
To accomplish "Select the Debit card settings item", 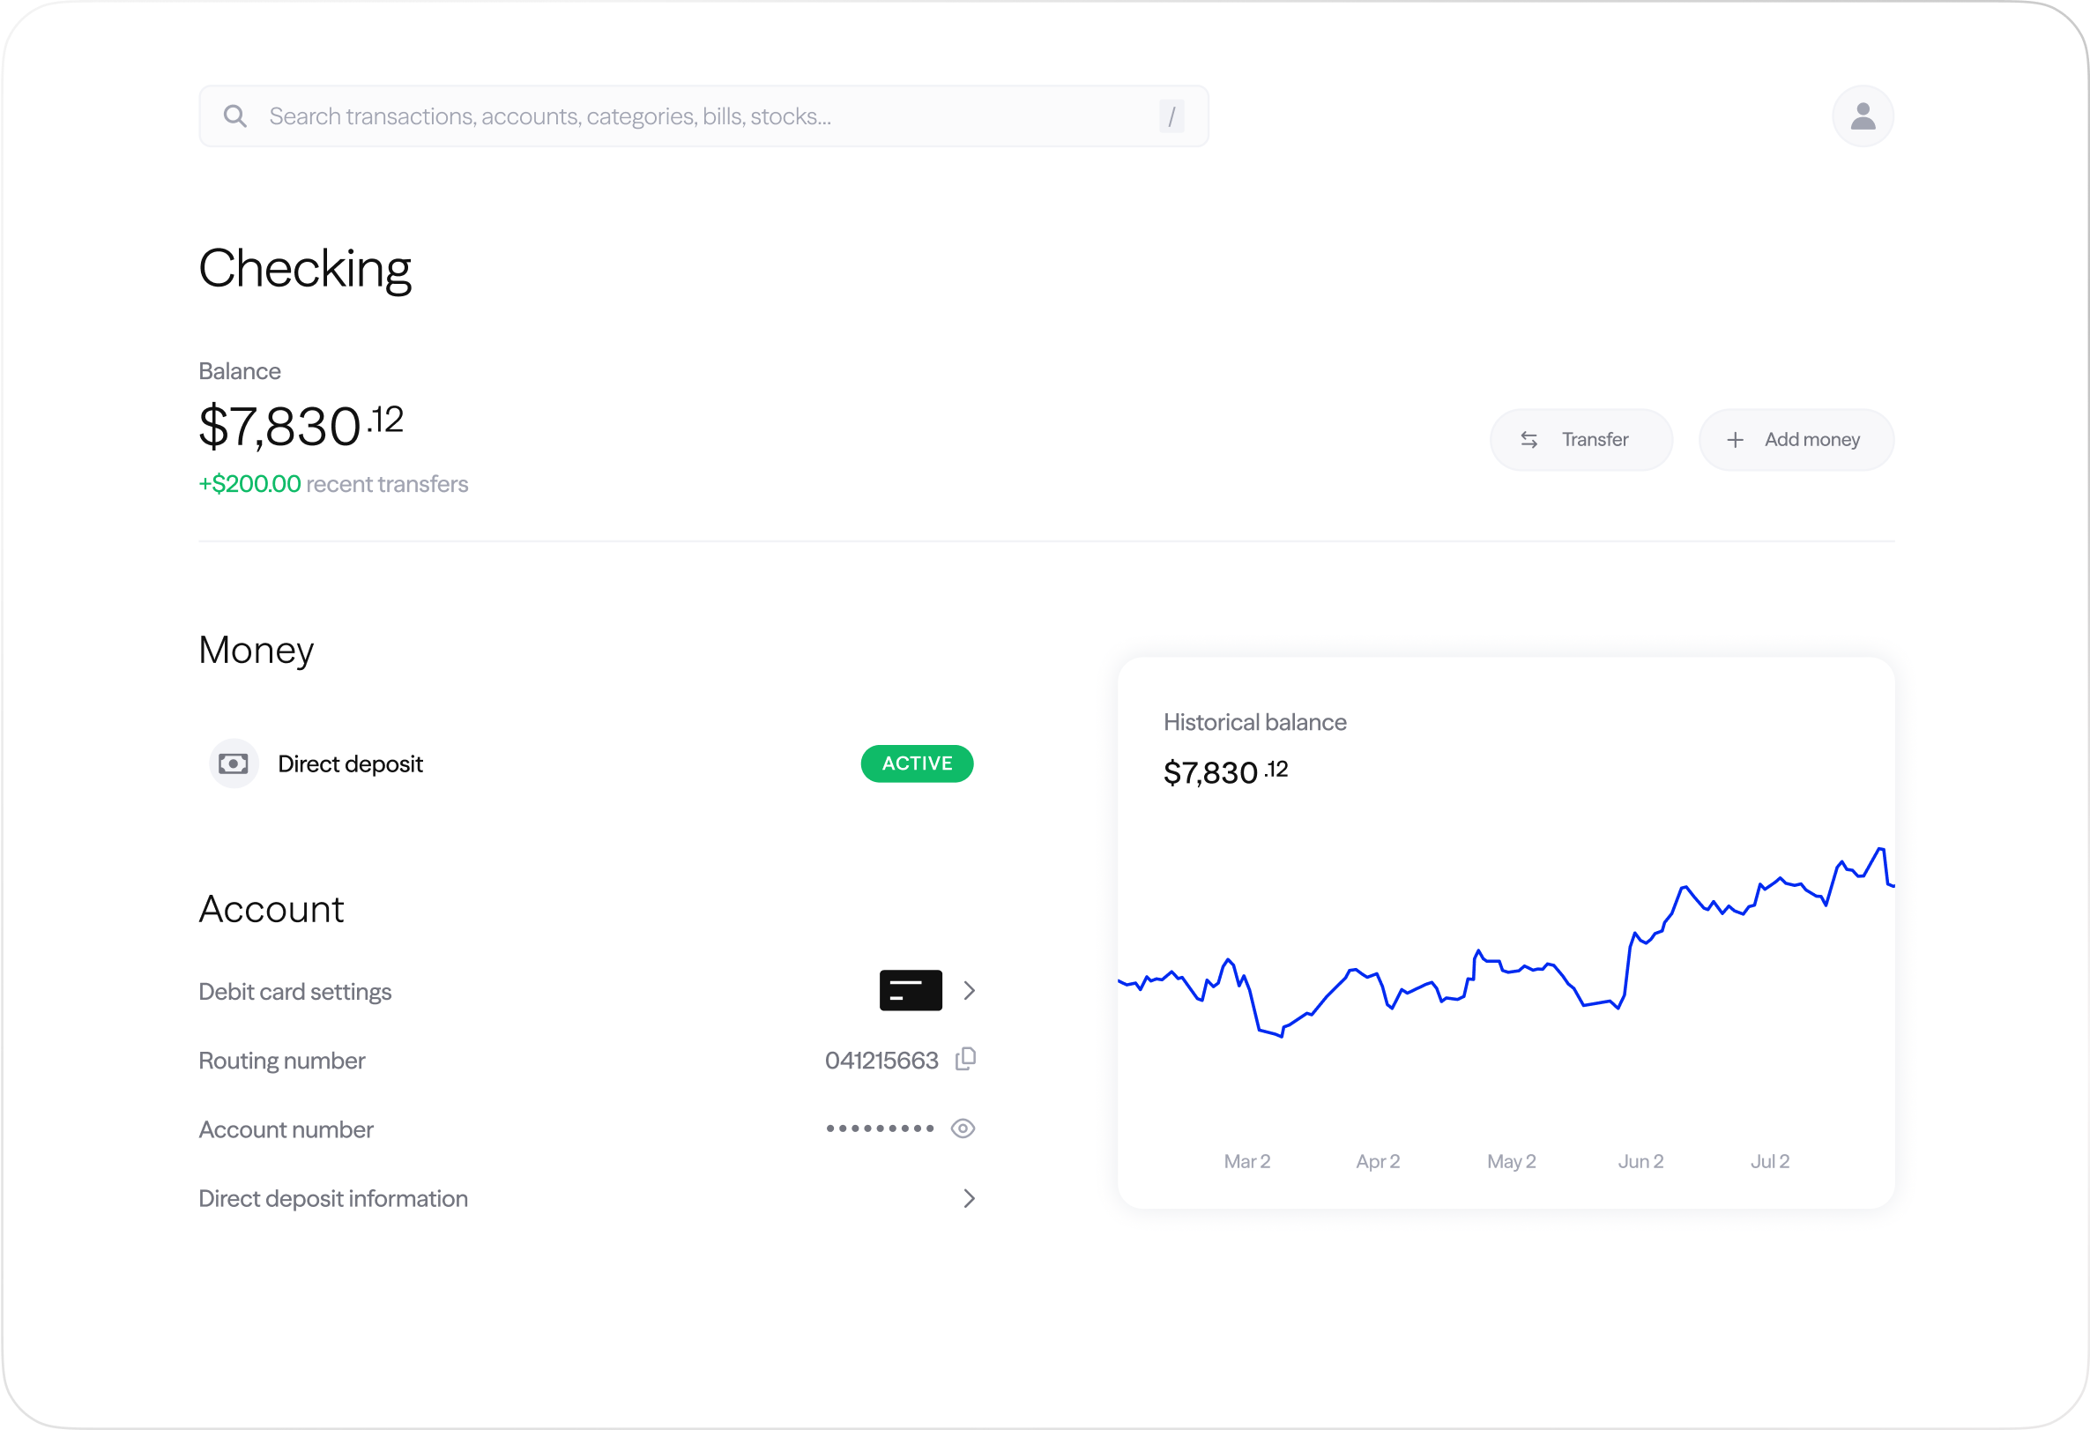I will [x=295, y=991].
